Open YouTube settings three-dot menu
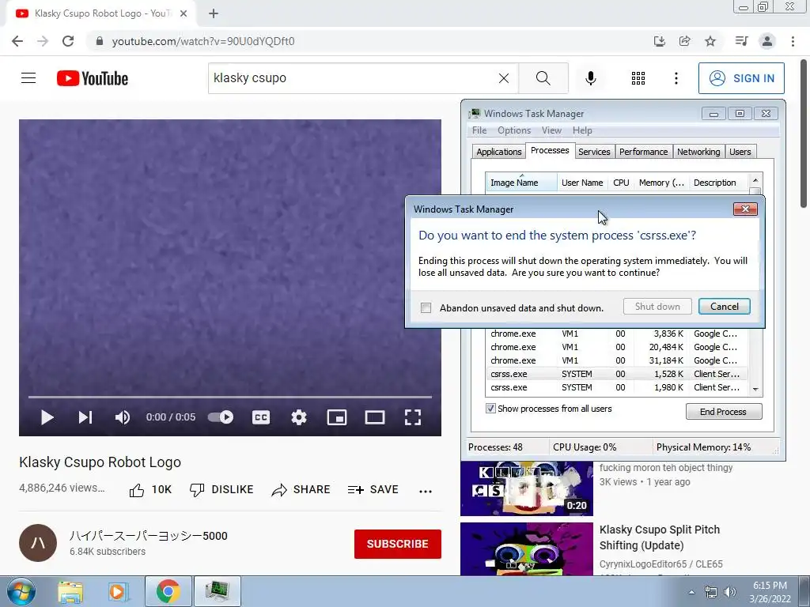 (x=676, y=78)
